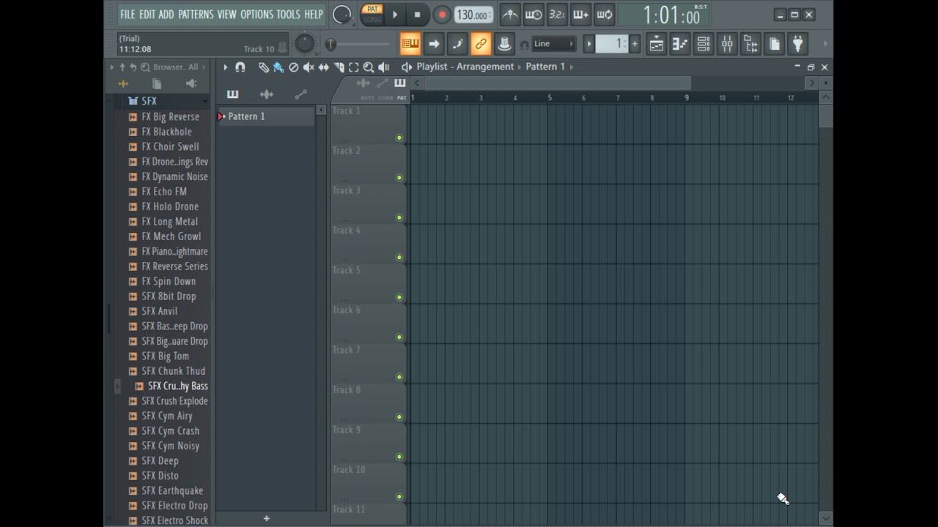The height and width of the screenshot is (527, 938).
Task: Activate the Zoom magnifier tool
Action: [x=369, y=67]
